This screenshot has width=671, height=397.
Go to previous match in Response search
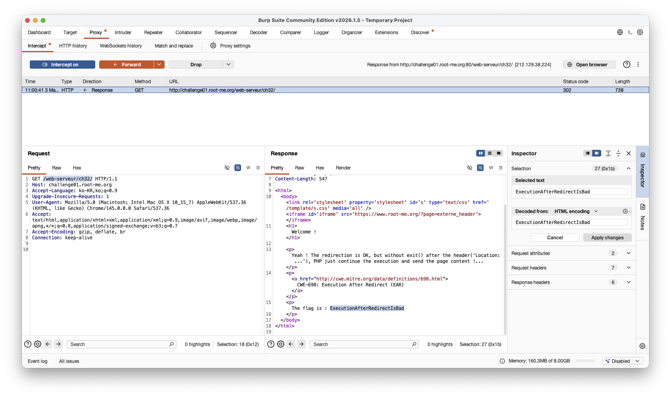pyautogui.click(x=291, y=344)
